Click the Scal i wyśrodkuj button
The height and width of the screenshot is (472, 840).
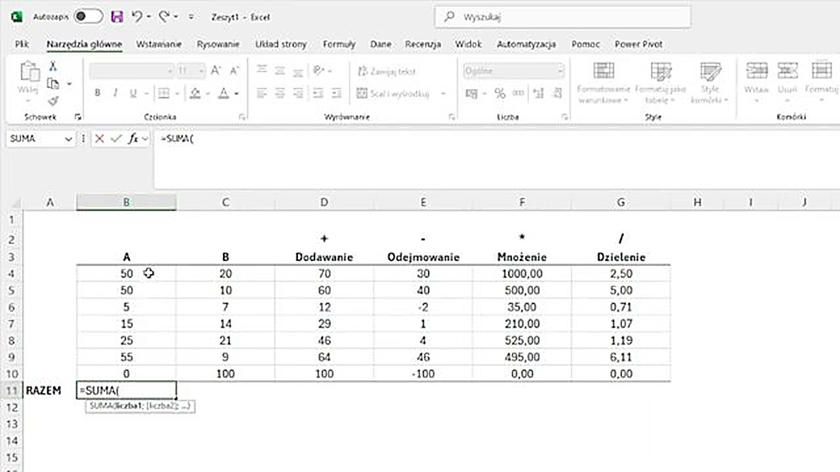click(393, 94)
